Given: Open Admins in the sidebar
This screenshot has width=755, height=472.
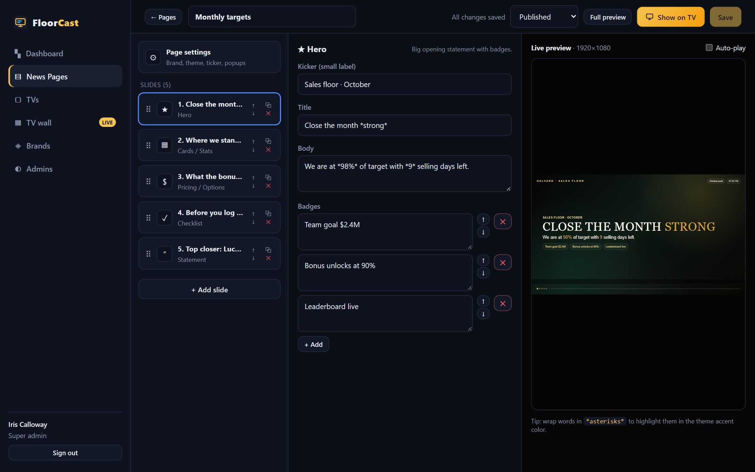Looking at the screenshot, I should point(65,169).
